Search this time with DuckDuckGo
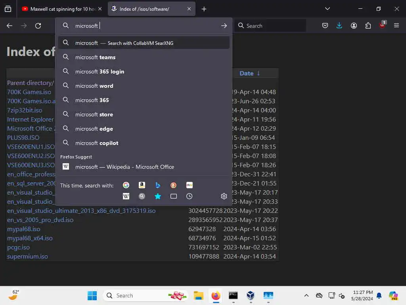 (174, 185)
